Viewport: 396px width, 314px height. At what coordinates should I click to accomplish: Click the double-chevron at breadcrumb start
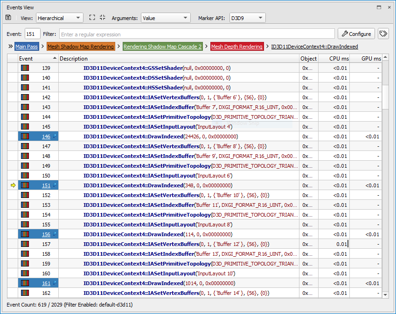point(10,47)
